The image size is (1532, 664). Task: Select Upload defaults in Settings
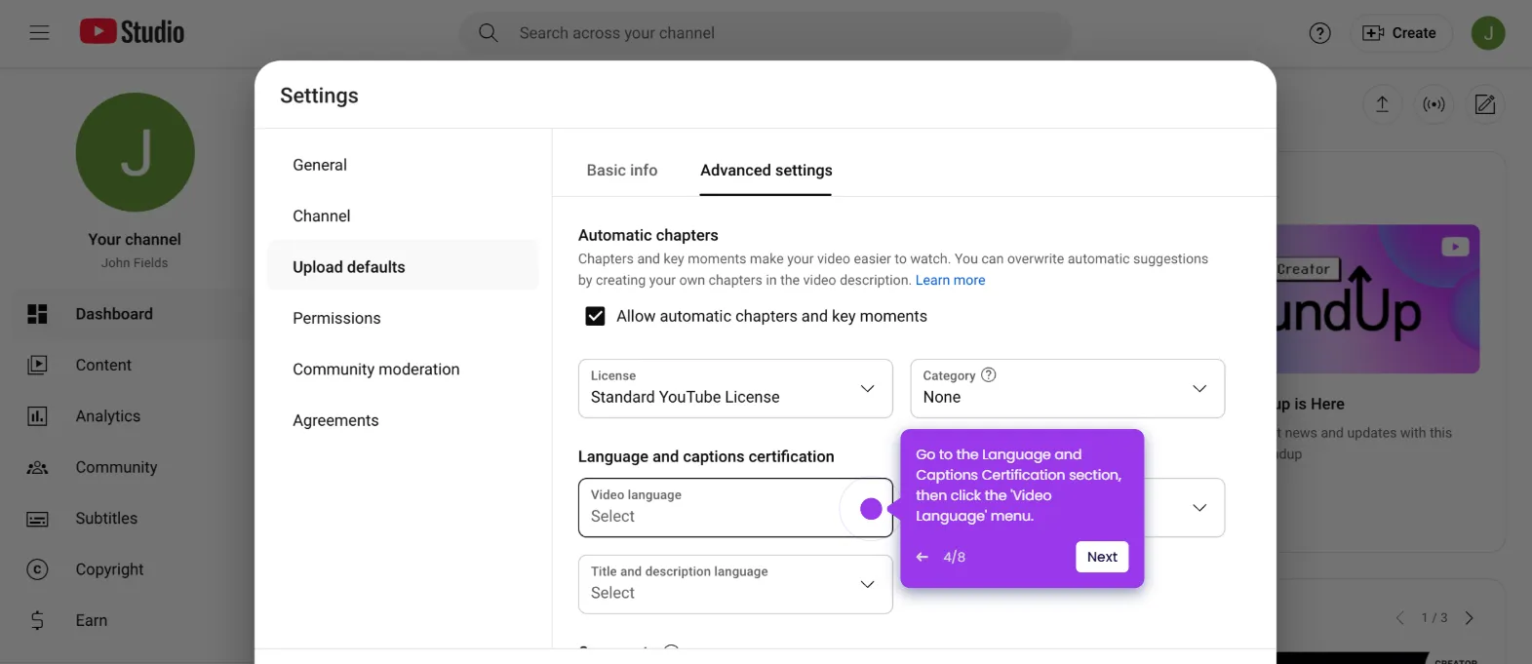tap(402, 267)
